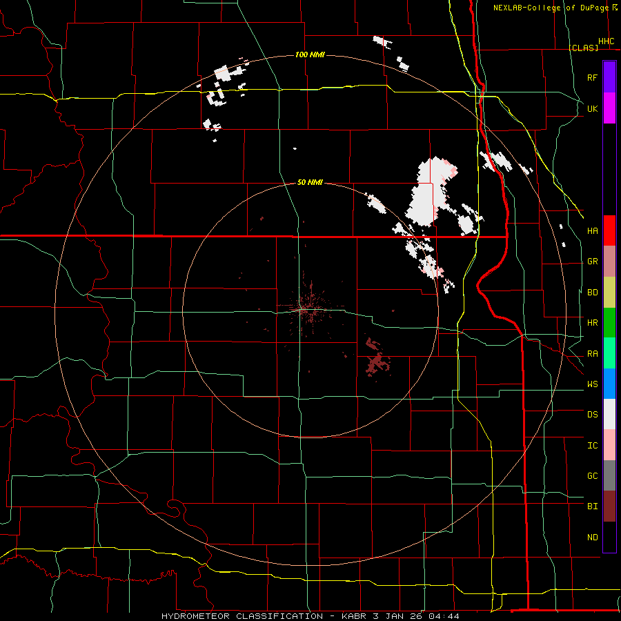The height and width of the screenshot is (621, 621).
Task: Click the 100 NMI range ring label
Action: pos(310,55)
